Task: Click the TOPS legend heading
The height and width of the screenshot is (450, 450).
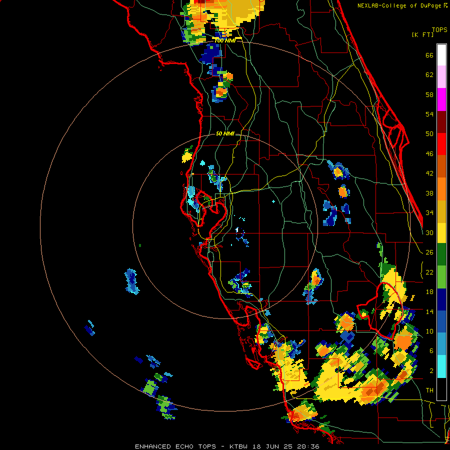Action: (x=439, y=30)
